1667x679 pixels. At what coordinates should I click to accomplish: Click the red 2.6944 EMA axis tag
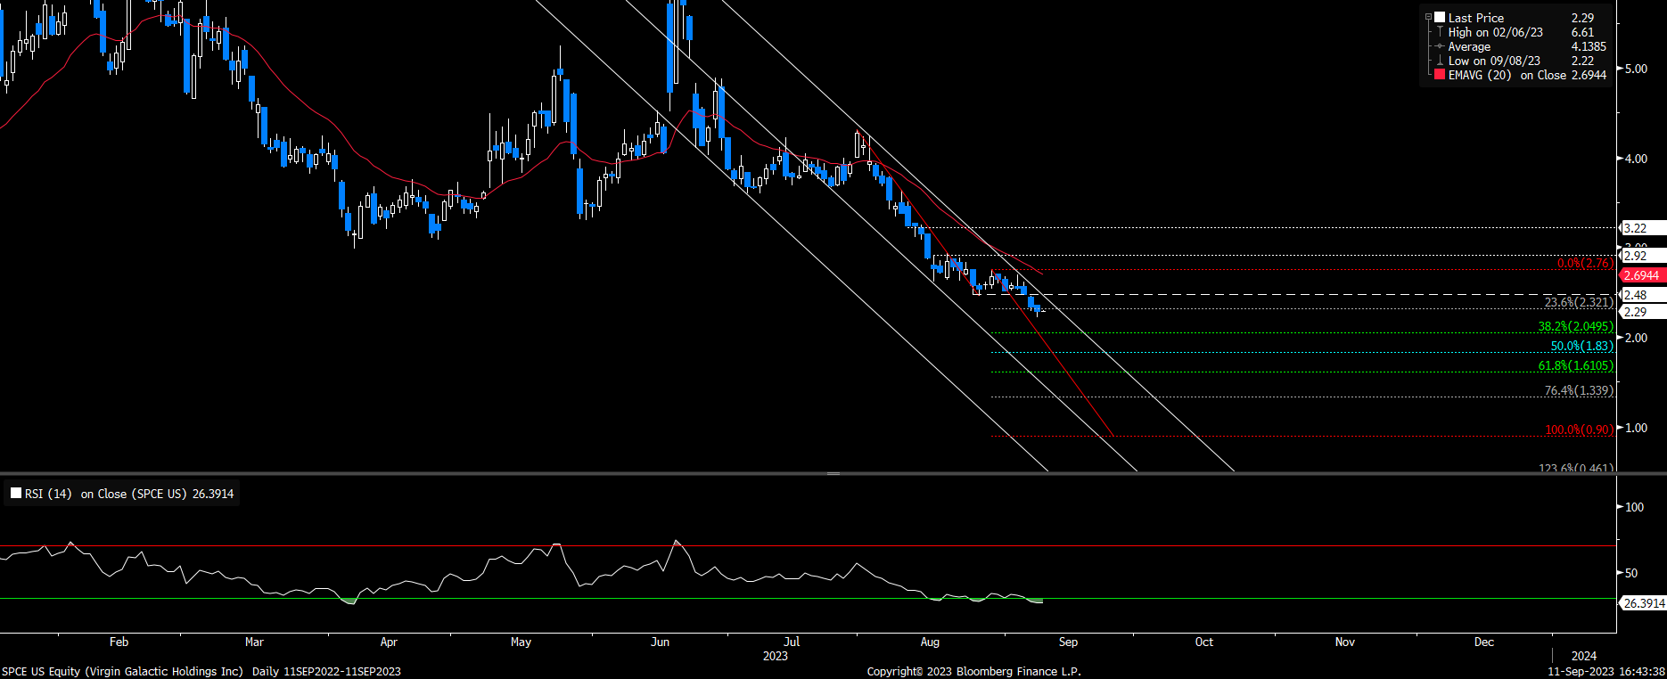(x=1641, y=275)
